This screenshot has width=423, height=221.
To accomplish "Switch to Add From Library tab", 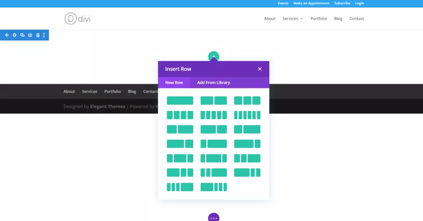I will click(x=213, y=83).
